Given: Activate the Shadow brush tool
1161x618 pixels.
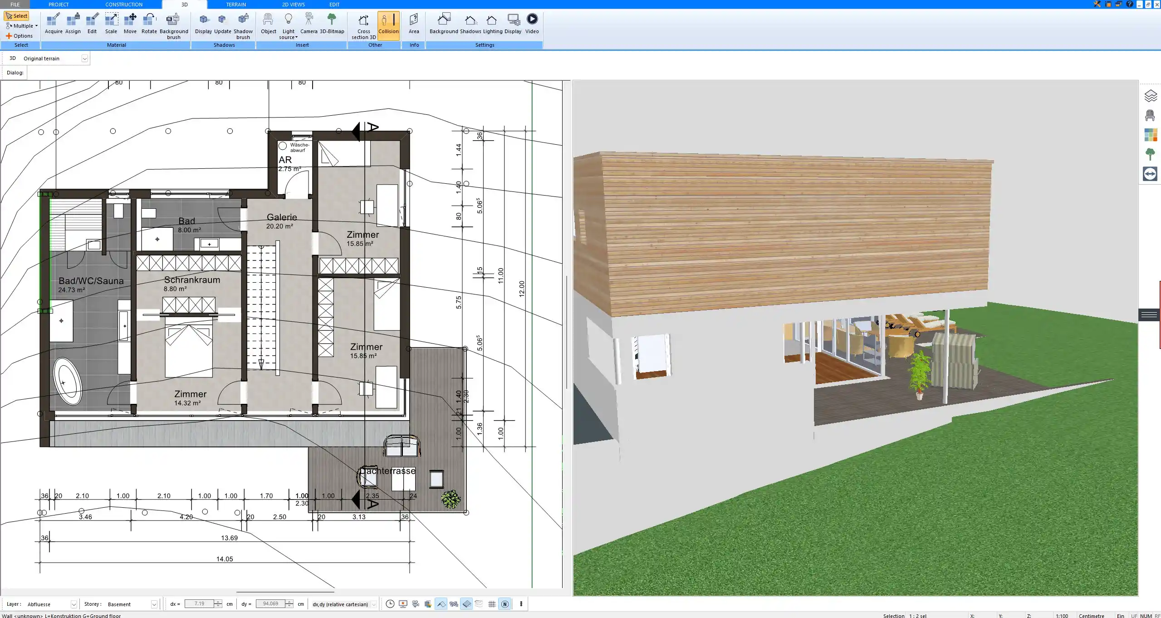Looking at the screenshot, I should pyautogui.click(x=243, y=26).
